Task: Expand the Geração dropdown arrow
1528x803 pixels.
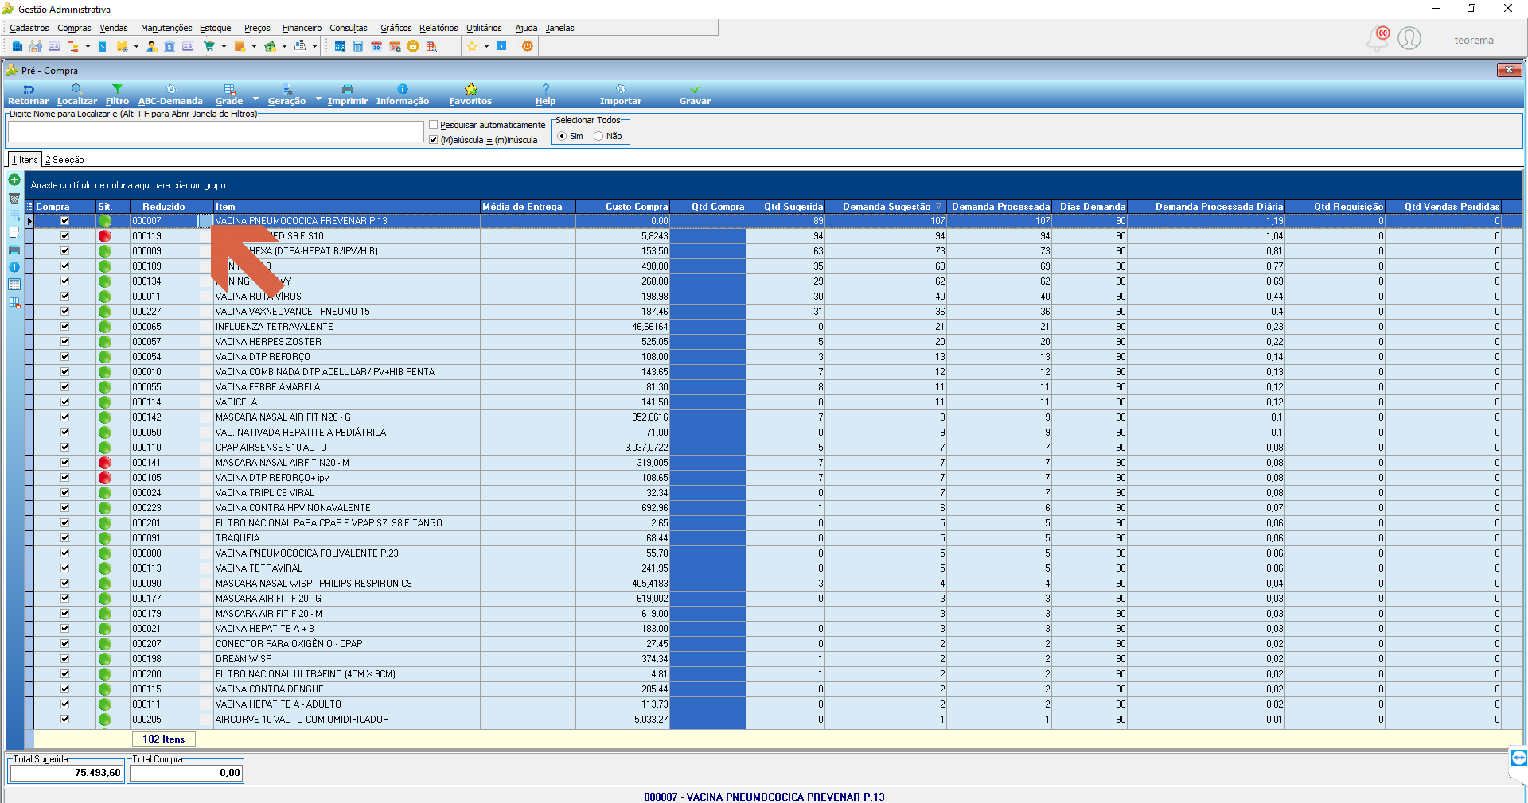Action: (318, 99)
